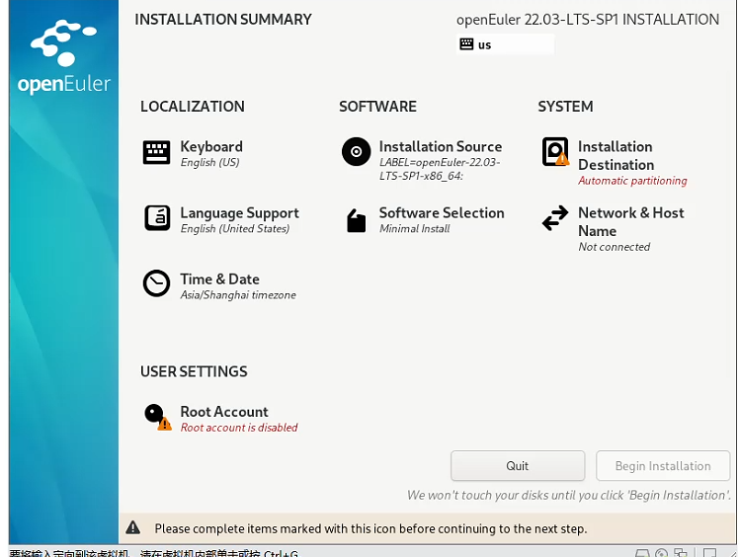Click the Begin Installation button
739x557 pixels.
pos(663,465)
